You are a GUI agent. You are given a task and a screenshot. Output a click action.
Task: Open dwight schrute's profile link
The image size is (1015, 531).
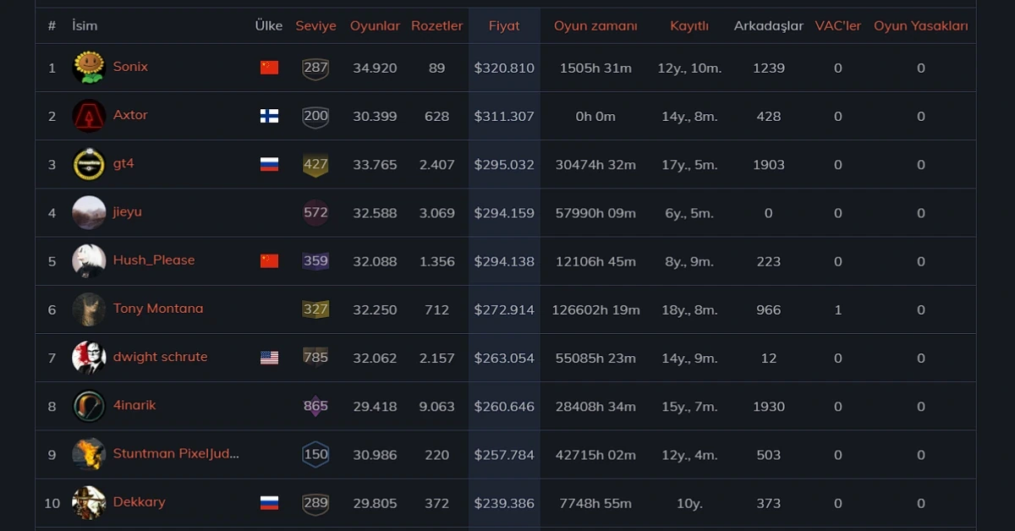[160, 357]
